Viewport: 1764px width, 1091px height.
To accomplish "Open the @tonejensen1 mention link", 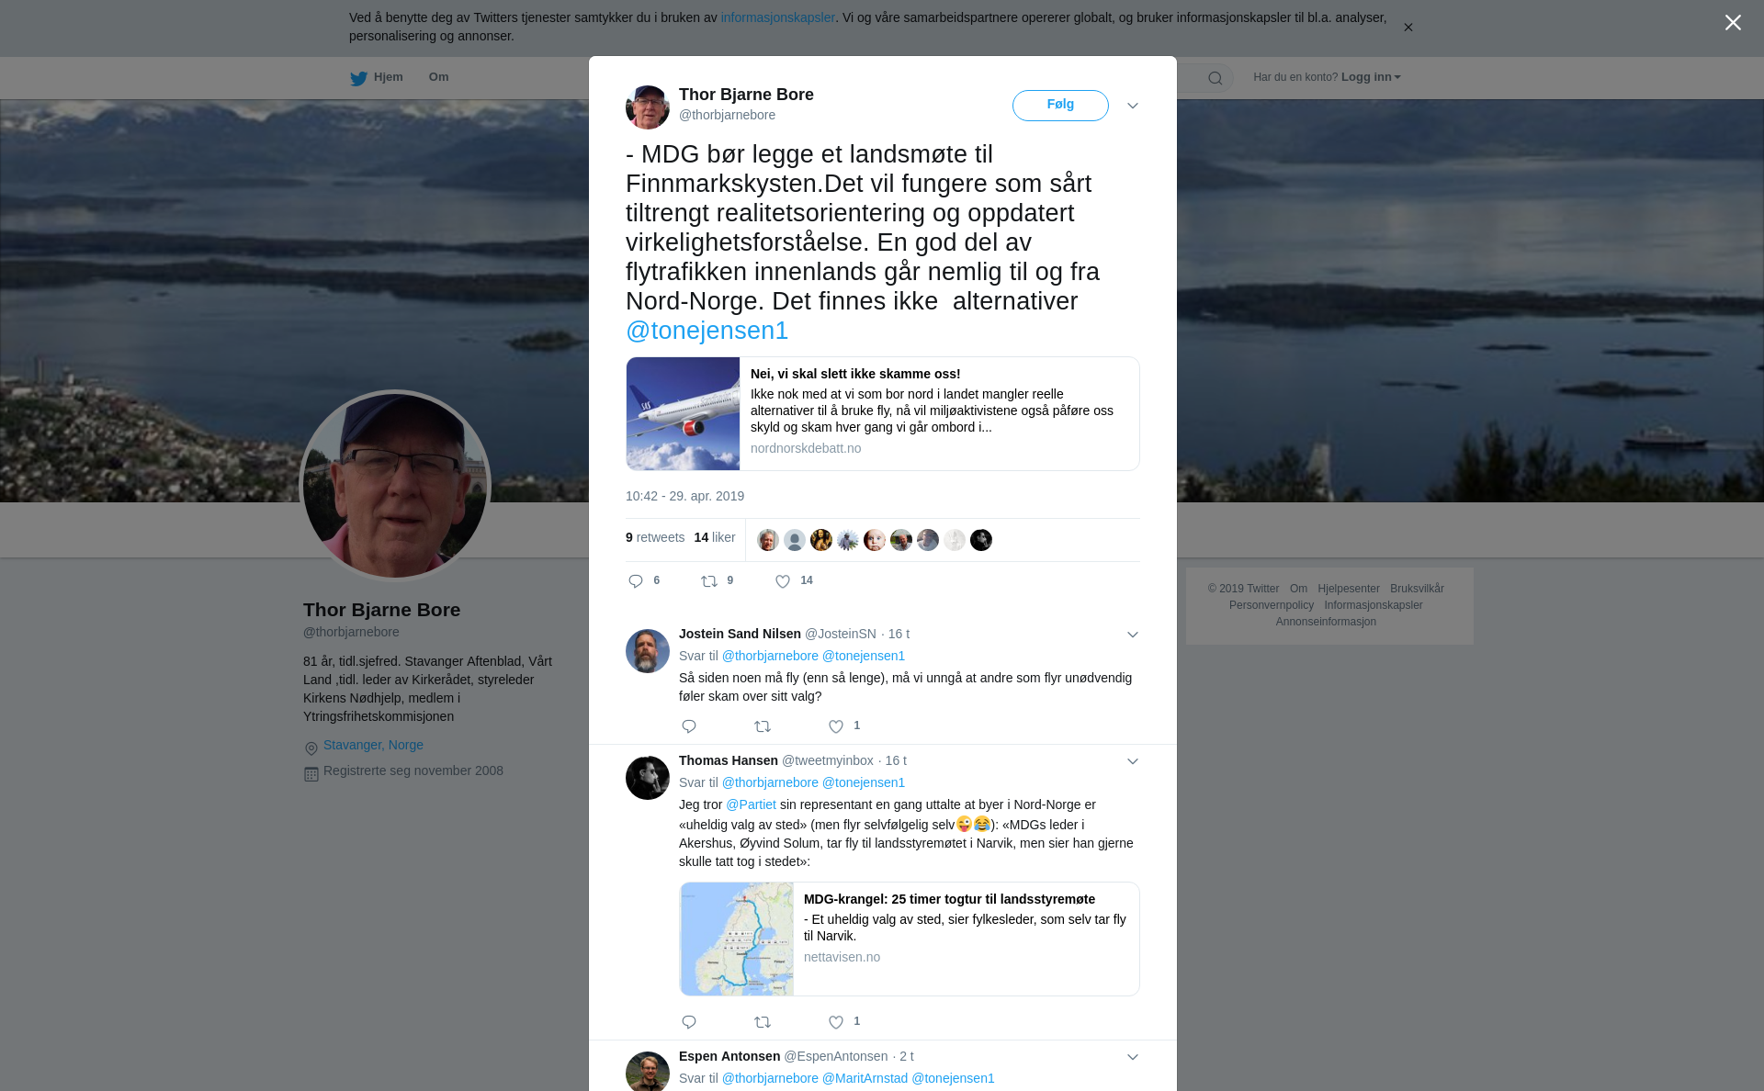I will coord(707,331).
